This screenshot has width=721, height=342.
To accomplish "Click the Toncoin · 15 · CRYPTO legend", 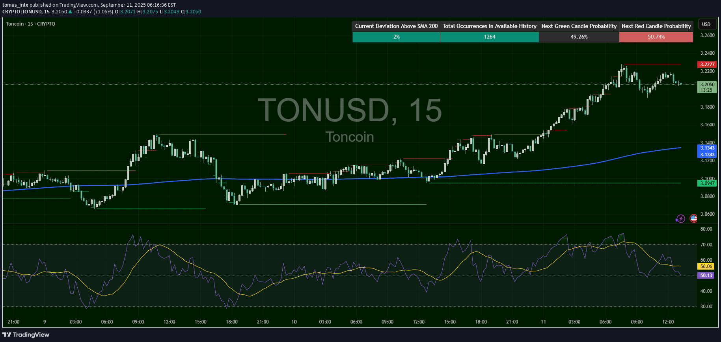I will click(31, 24).
